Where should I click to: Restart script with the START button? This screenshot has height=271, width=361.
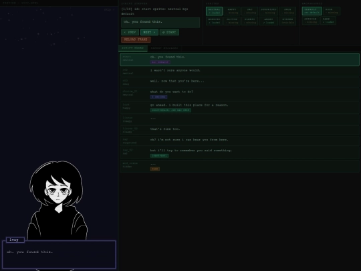(x=169, y=32)
